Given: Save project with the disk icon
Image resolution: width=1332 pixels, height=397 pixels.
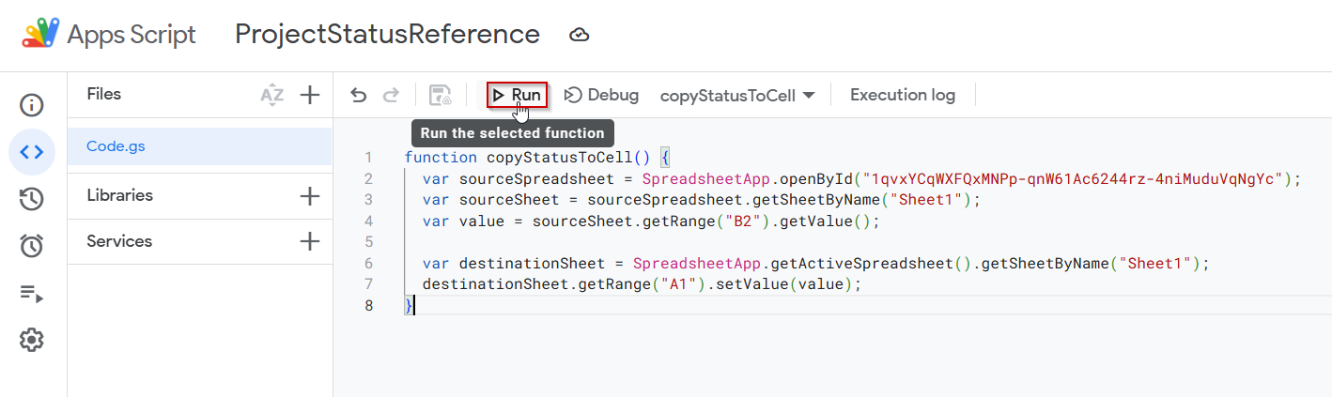Looking at the screenshot, I should (x=440, y=95).
